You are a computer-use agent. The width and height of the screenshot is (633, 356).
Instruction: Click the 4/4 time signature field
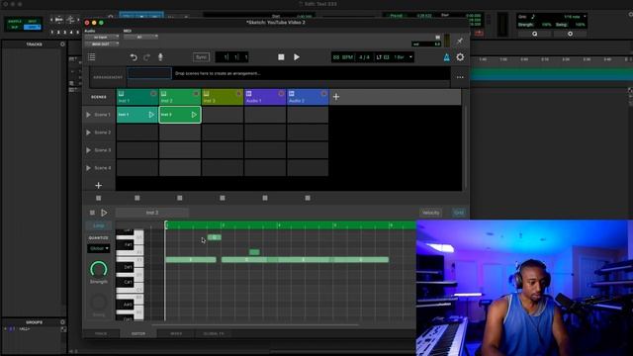coord(364,57)
